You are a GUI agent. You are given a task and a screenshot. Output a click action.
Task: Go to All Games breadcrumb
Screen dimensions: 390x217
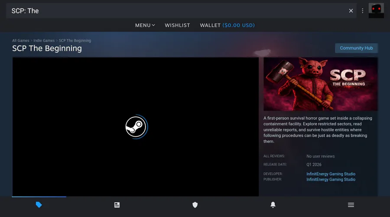pyautogui.click(x=21, y=40)
